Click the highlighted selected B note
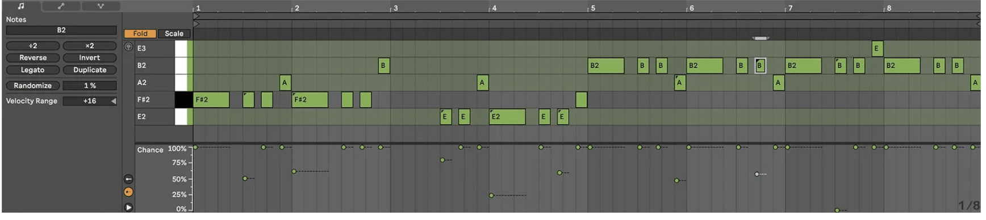Viewport: 986px width, 220px height. coord(761,66)
